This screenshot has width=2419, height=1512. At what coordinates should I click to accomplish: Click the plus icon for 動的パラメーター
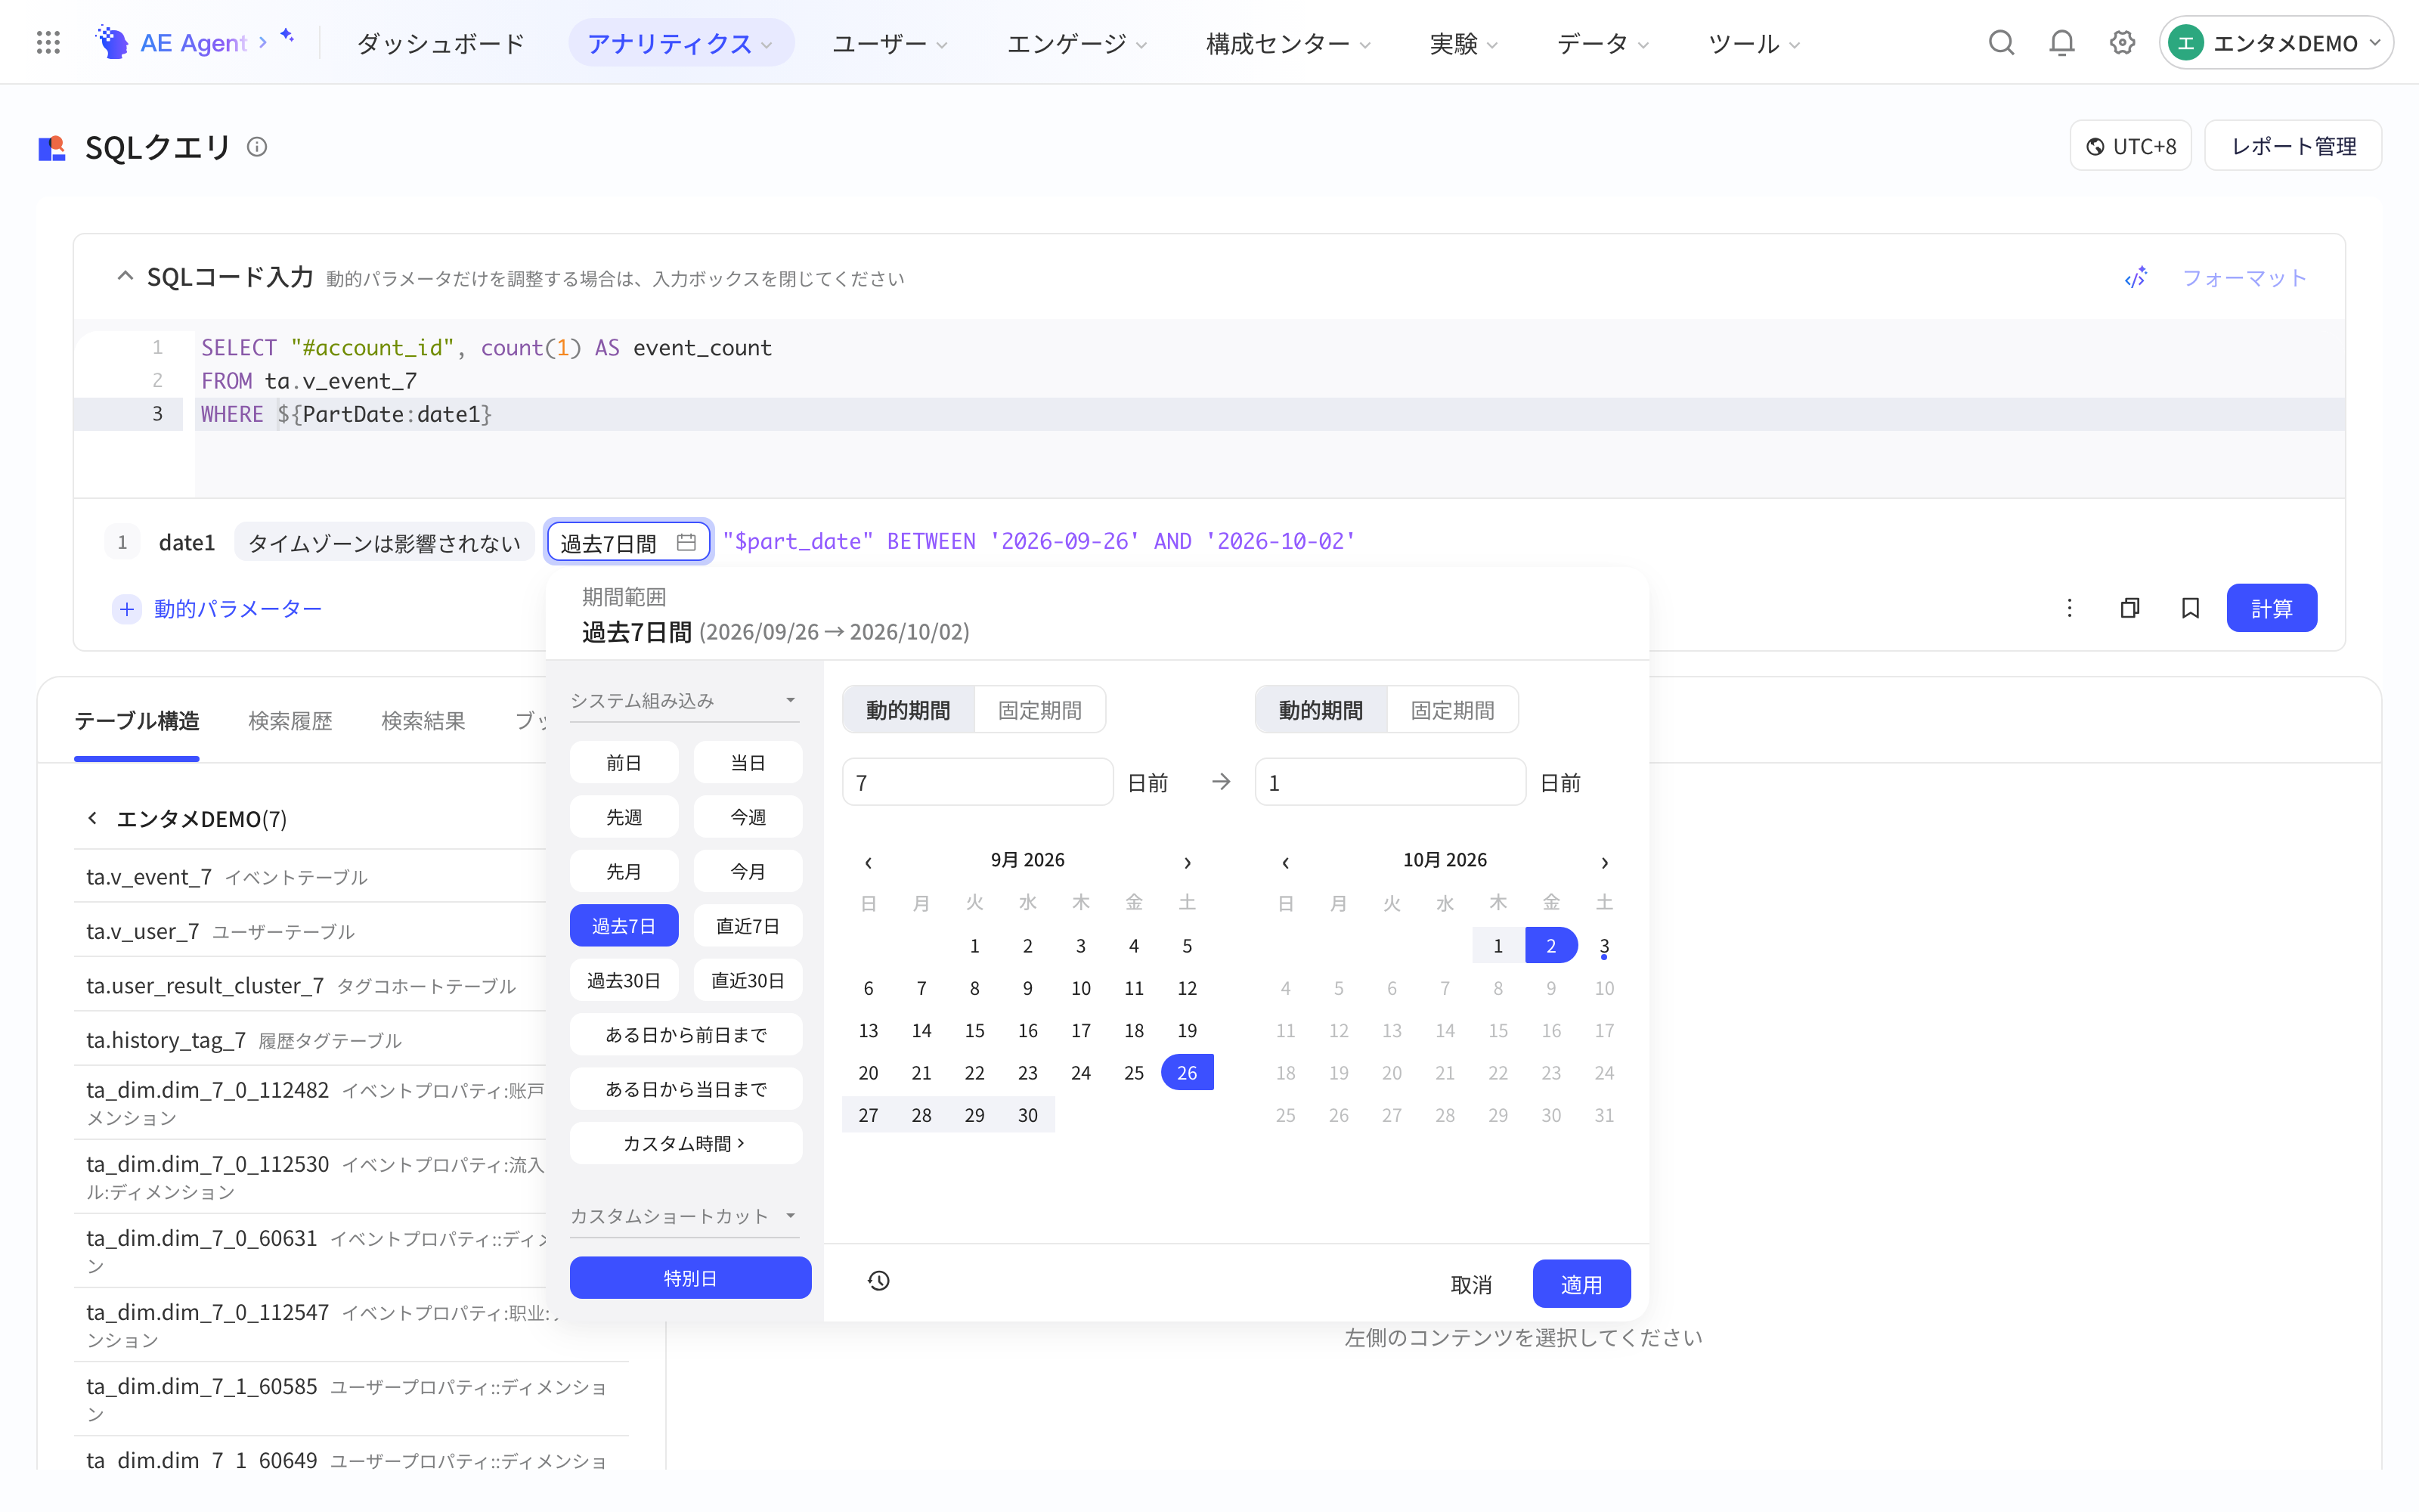[x=127, y=609]
